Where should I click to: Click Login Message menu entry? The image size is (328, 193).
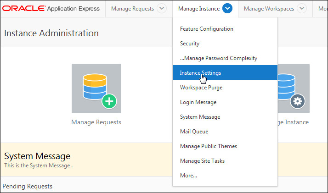tap(198, 102)
